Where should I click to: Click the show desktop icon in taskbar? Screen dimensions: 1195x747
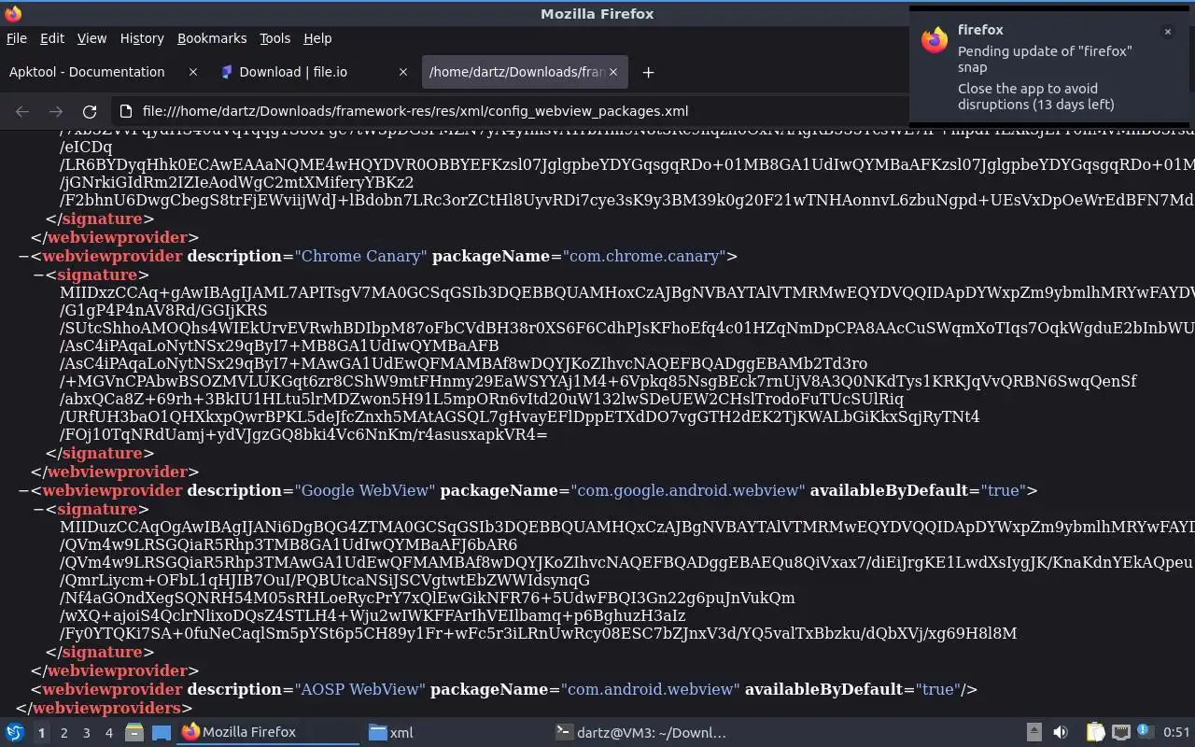click(x=161, y=732)
